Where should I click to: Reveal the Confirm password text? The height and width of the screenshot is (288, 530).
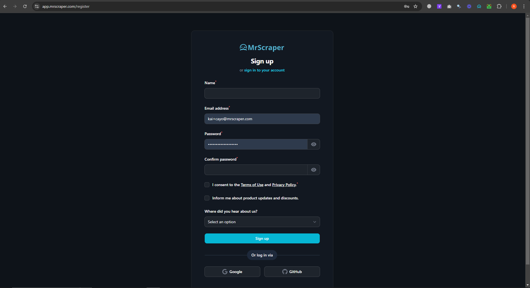pos(314,170)
